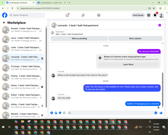Click the message text field

(x=111, y=113)
